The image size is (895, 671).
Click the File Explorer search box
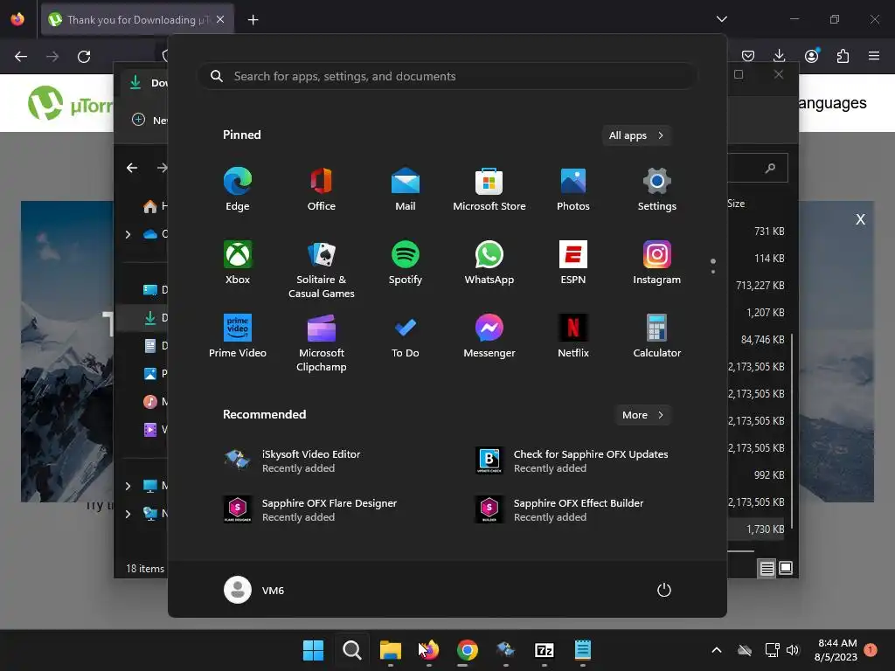(x=758, y=168)
